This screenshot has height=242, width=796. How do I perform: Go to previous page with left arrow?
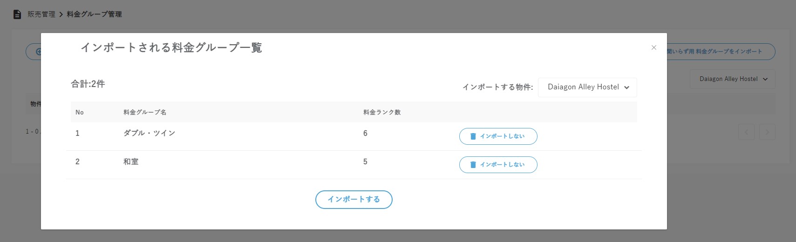pyautogui.click(x=746, y=132)
